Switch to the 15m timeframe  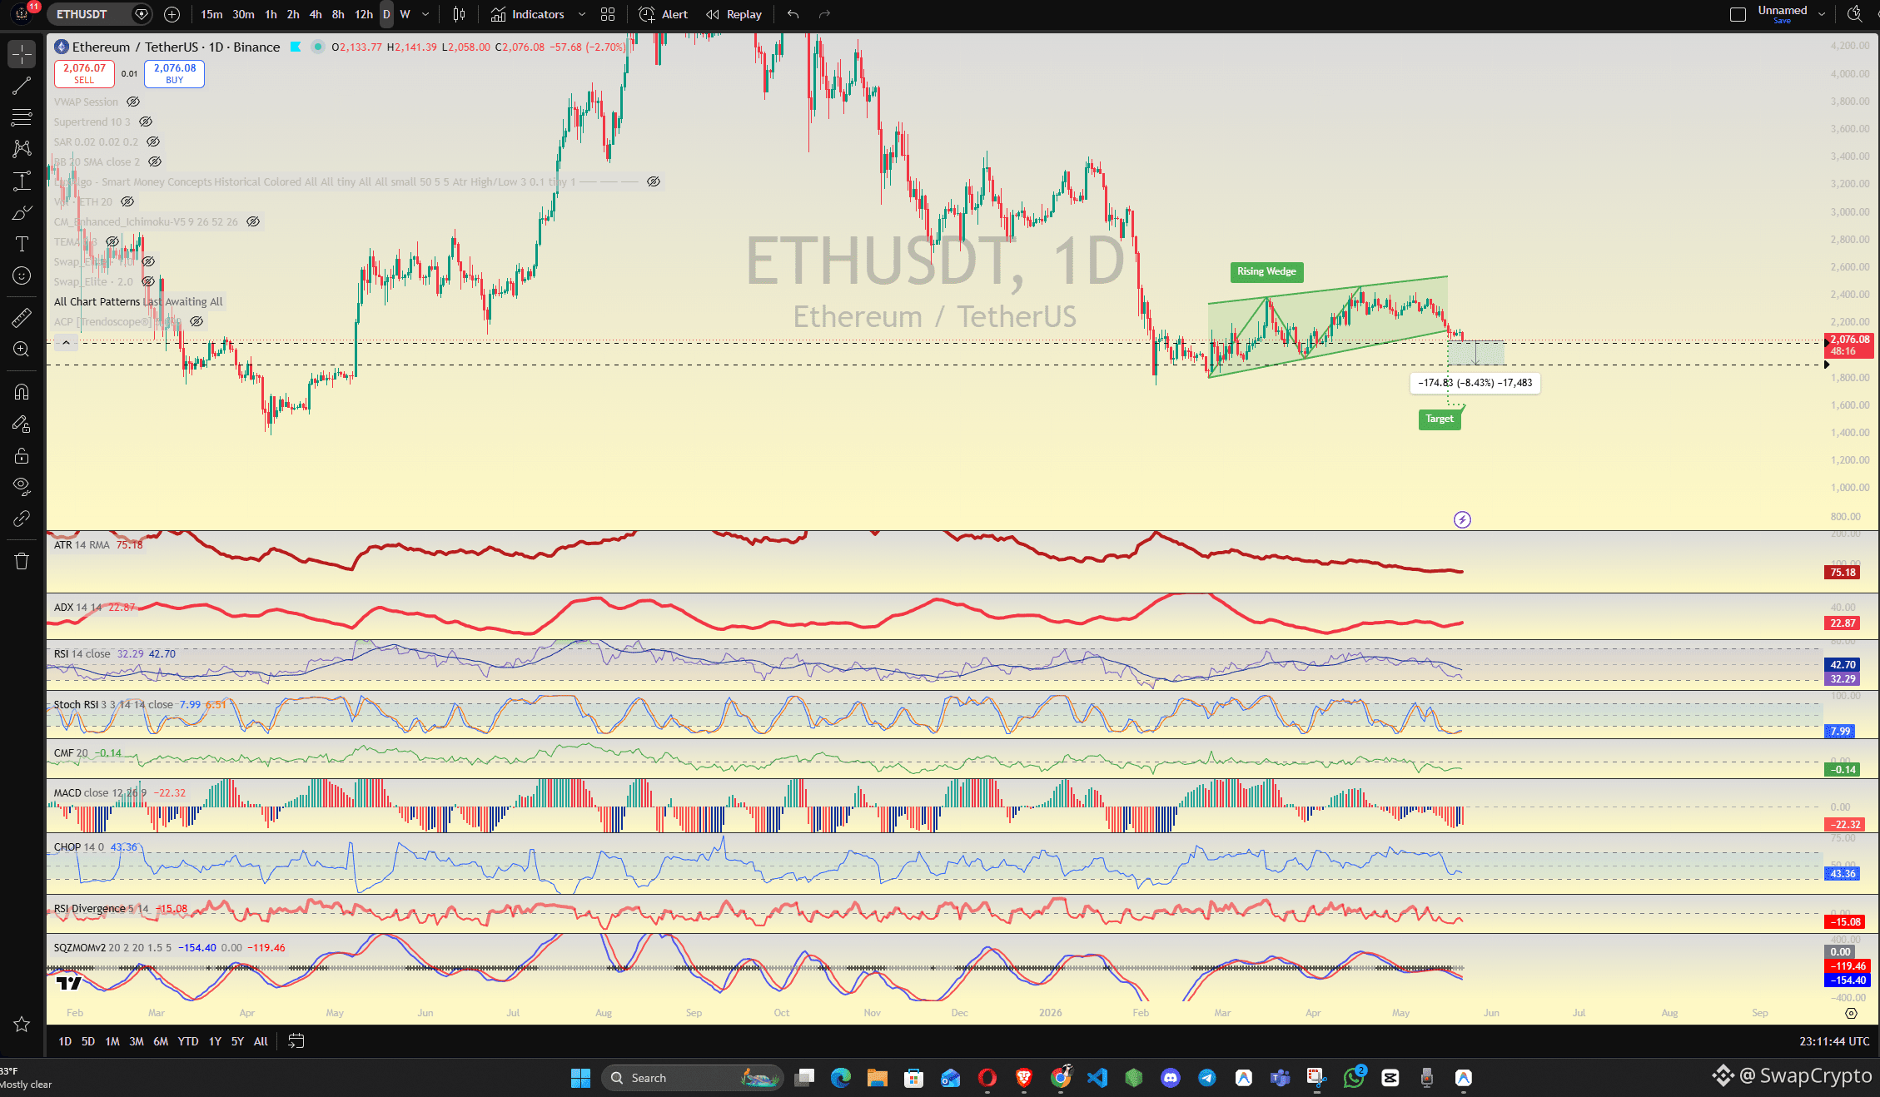point(211,14)
